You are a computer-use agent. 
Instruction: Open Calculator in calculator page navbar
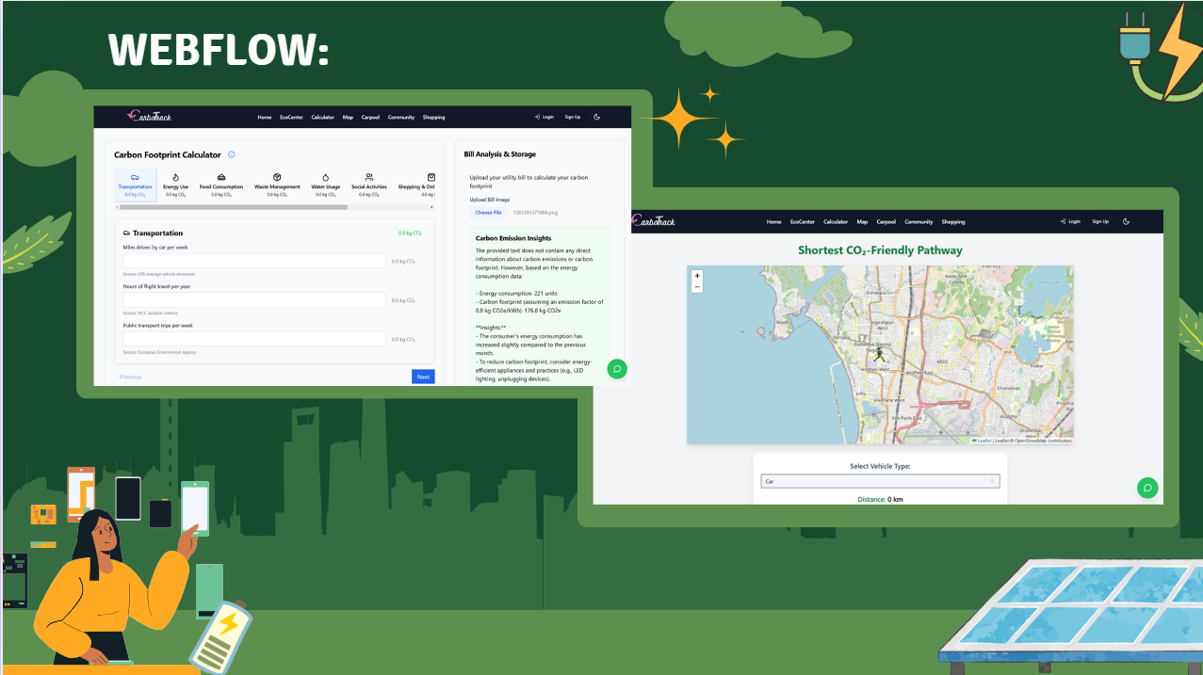[323, 118]
